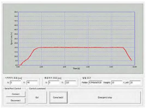Viewport: 146px width, 108px height.
Task: Click the Disconnect serial port button
Action: click(x=16, y=101)
